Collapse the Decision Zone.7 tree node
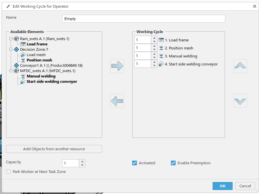Image resolution: width=259 pixels, height=194 pixels. 11,49
